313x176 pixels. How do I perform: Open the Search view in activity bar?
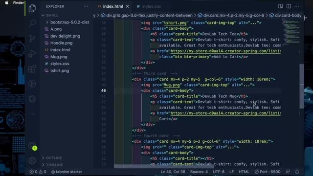click(x=32, y=23)
